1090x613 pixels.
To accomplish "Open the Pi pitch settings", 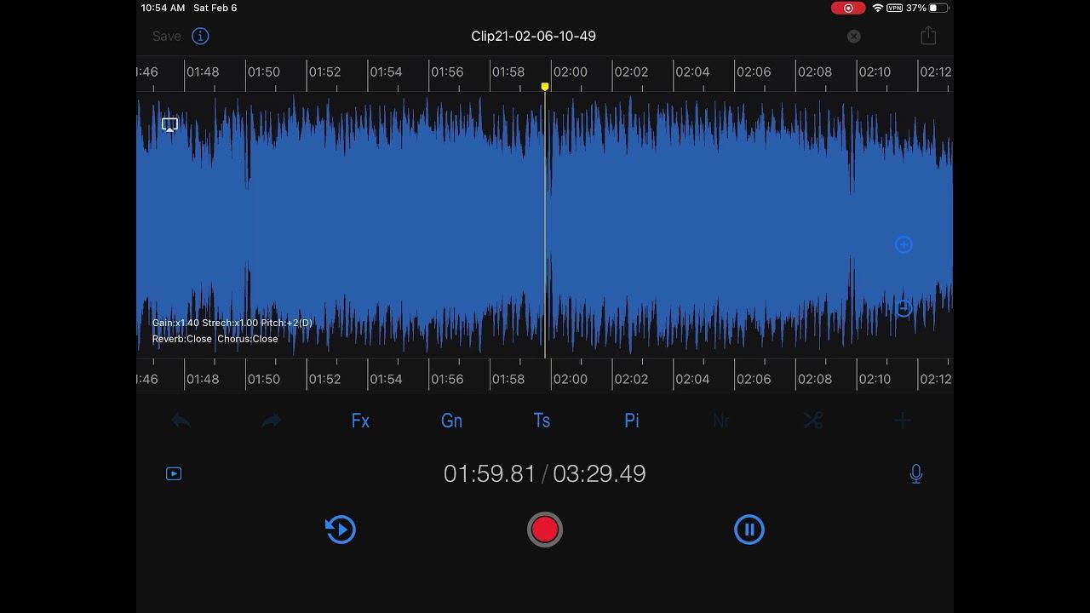I will pyautogui.click(x=632, y=421).
